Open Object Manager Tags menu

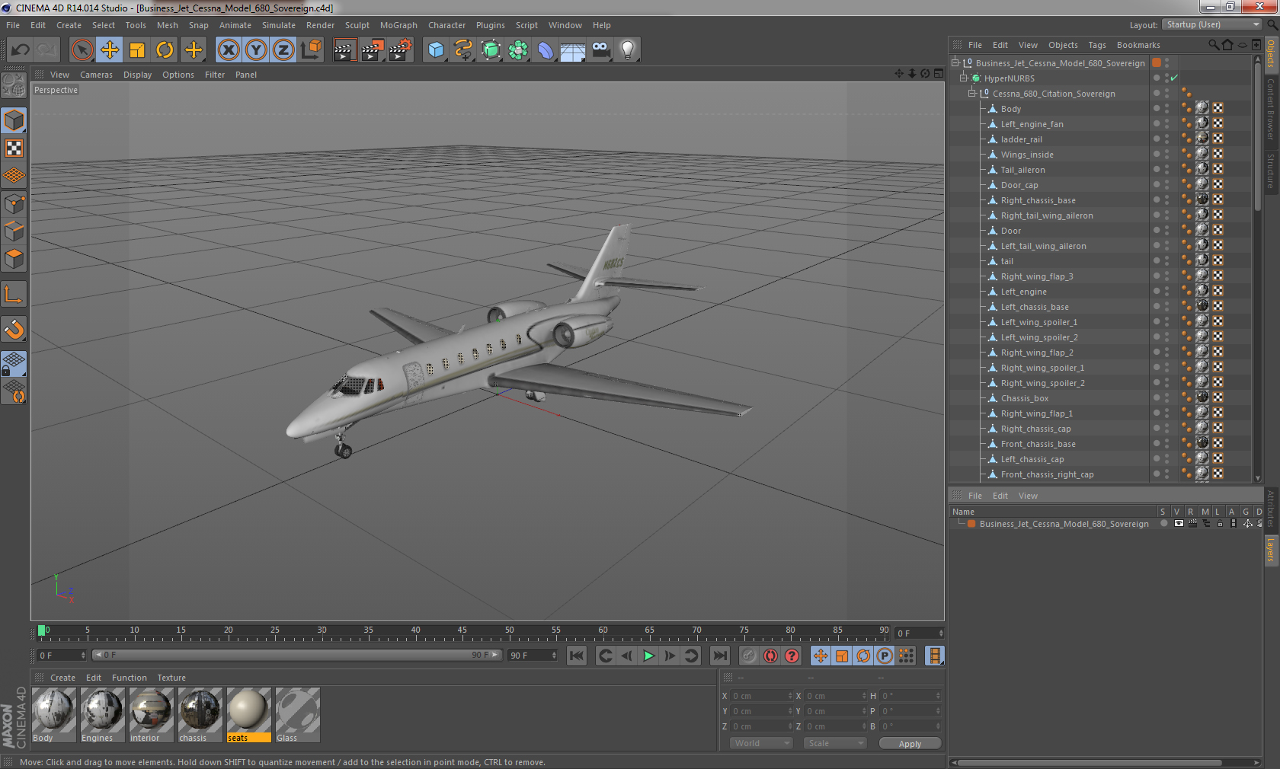(x=1097, y=45)
